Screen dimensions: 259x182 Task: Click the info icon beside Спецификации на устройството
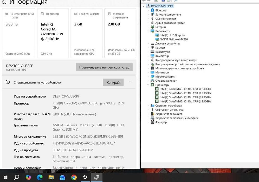(x=8, y=82)
